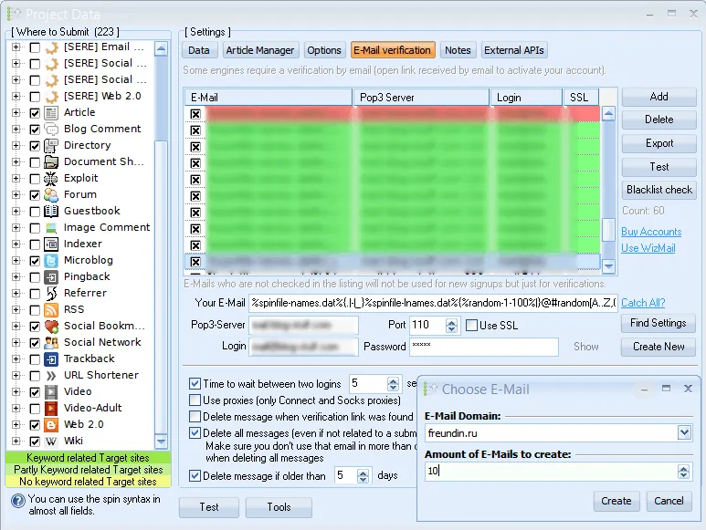Click the Video category film icon
The width and height of the screenshot is (706, 530).
pos(52,391)
